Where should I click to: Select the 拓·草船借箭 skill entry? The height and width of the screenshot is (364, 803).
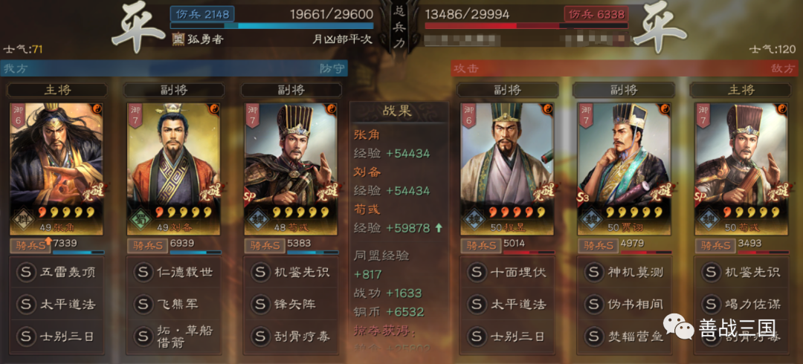(x=174, y=337)
